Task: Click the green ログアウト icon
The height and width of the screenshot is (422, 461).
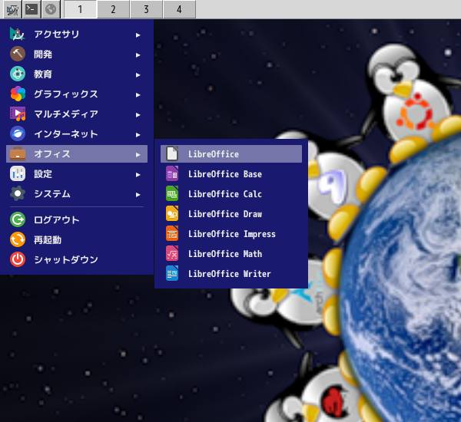Action: click(x=18, y=219)
